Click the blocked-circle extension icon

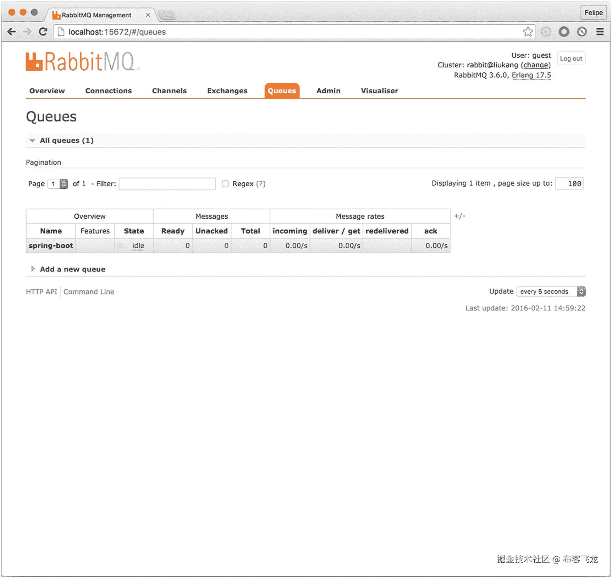[x=582, y=32]
